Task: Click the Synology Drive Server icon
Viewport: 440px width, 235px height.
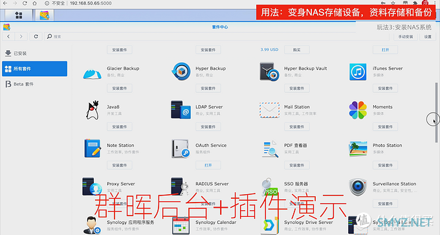Action: point(269,225)
